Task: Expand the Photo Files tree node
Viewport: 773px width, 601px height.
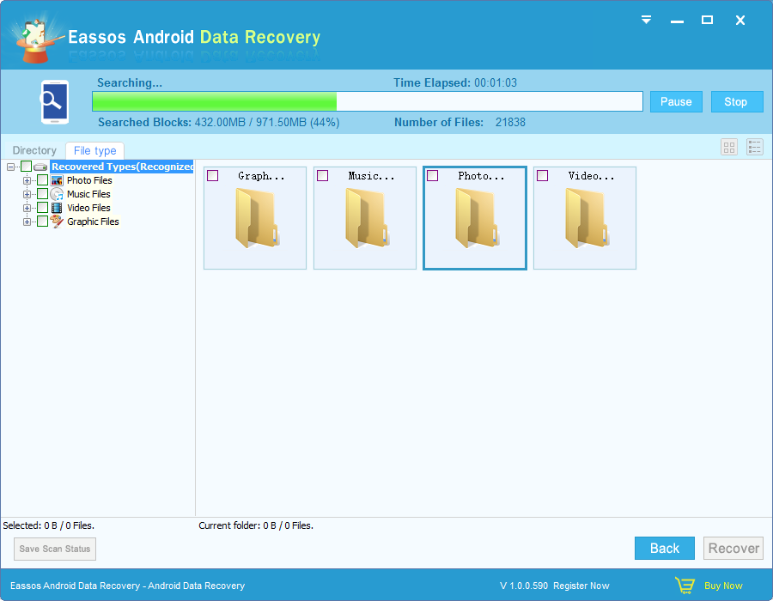Action: click(27, 181)
